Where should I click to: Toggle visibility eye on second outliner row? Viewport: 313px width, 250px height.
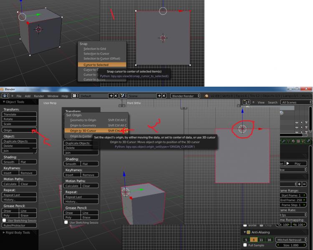(x=297, y=127)
